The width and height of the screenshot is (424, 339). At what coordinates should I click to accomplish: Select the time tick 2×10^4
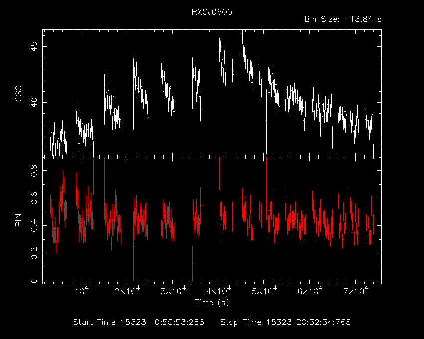(127, 290)
